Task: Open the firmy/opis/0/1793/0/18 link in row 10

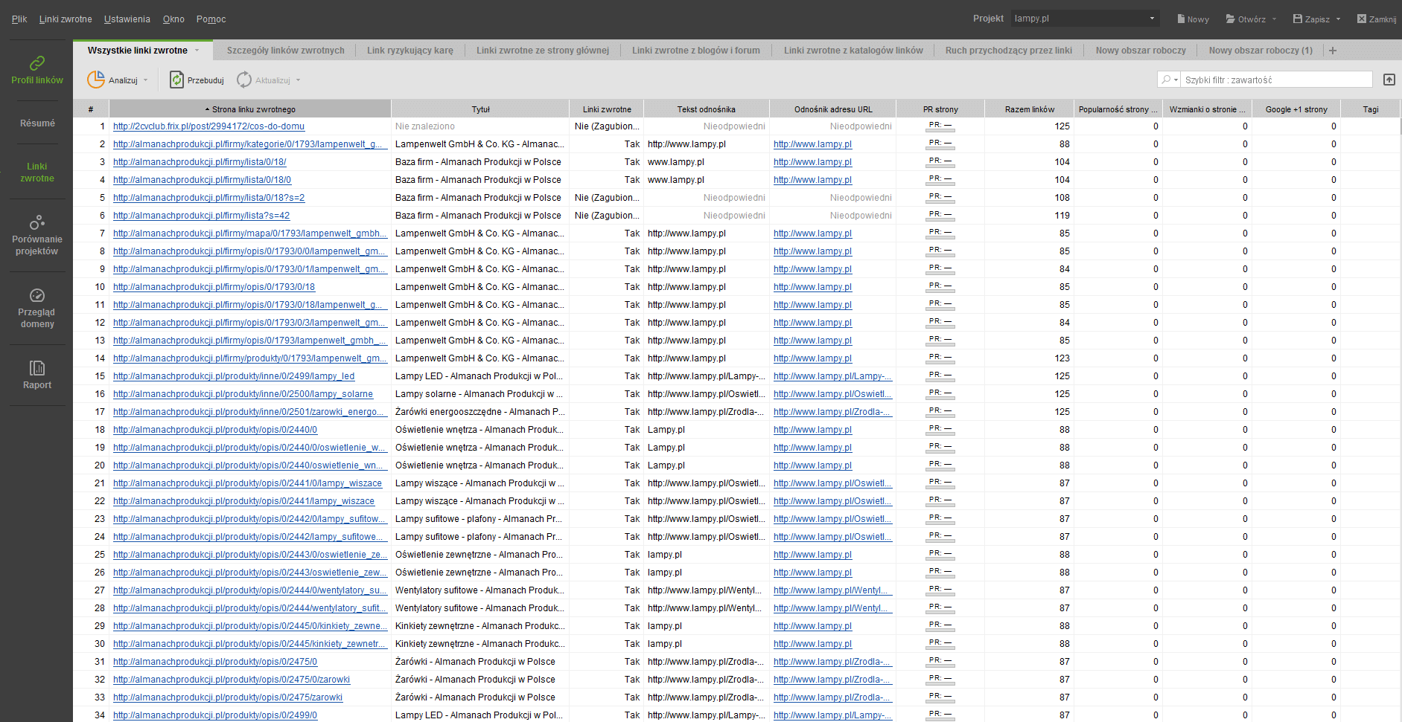Action: click(x=214, y=287)
